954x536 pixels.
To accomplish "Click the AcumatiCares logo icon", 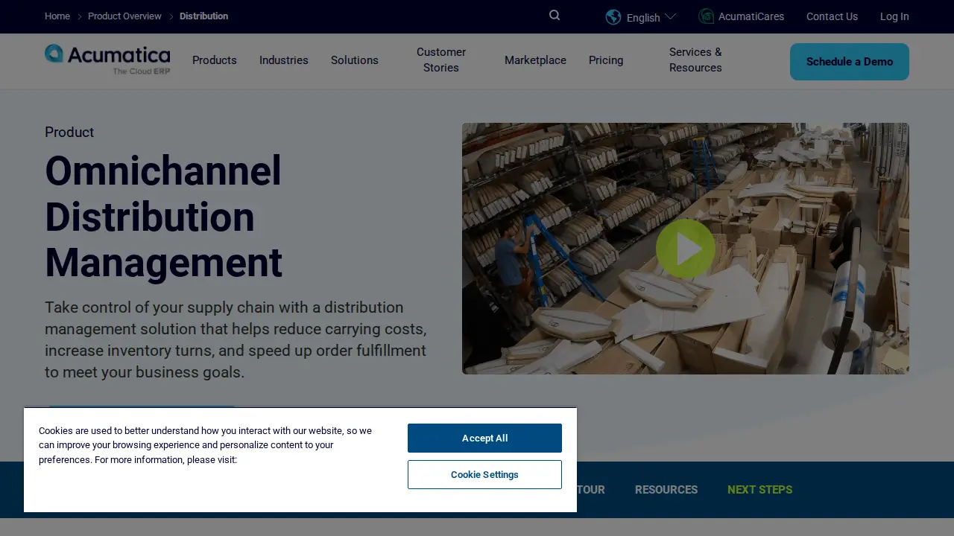I will pos(706,16).
